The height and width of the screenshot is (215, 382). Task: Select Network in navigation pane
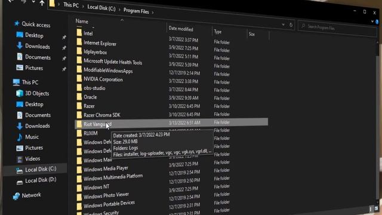coord(32,195)
